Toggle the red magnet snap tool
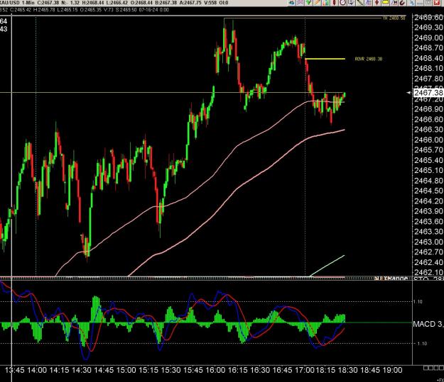 (x=402, y=3)
